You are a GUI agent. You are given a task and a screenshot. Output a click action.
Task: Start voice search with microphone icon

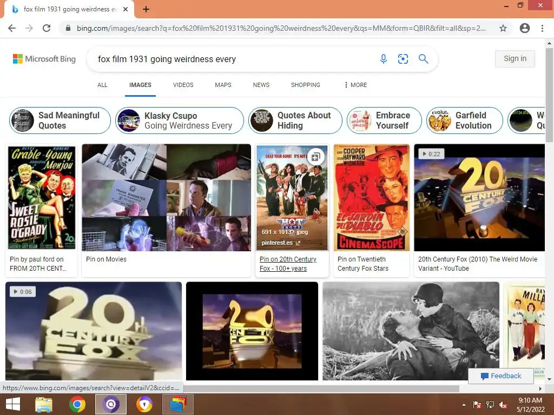384,59
